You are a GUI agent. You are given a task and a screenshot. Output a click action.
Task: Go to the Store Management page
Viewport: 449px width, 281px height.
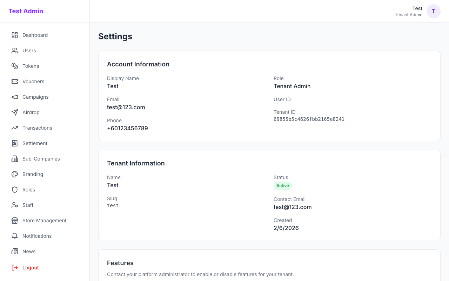click(x=44, y=221)
